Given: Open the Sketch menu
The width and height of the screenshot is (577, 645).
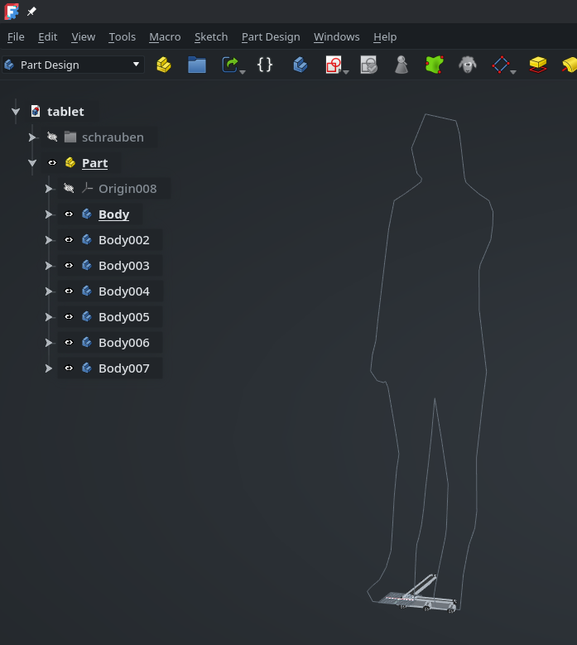Looking at the screenshot, I should tap(210, 36).
